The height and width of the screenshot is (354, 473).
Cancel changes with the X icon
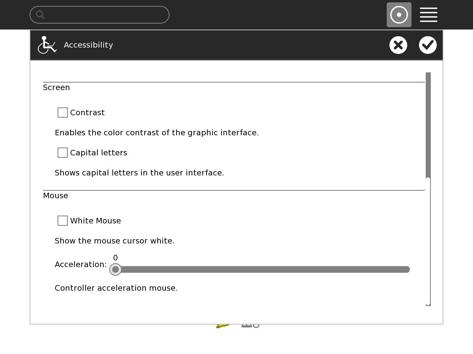(x=398, y=45)
